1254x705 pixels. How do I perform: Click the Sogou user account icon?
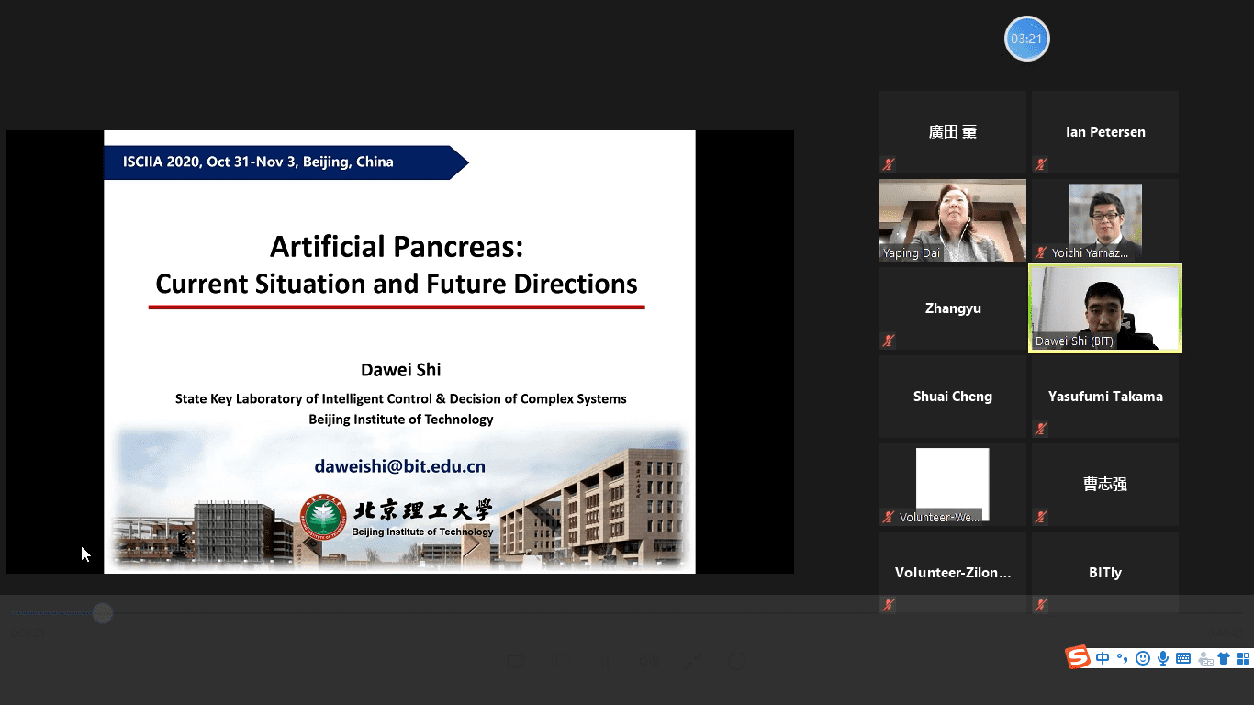click(x=1204, y=658)
